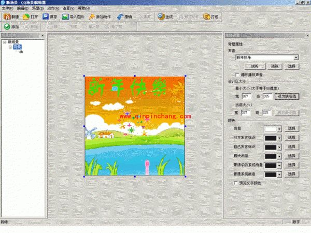Click the greyed 最上层 (Bring to top) icon
The image size is (311, 233).
(84, 26)
